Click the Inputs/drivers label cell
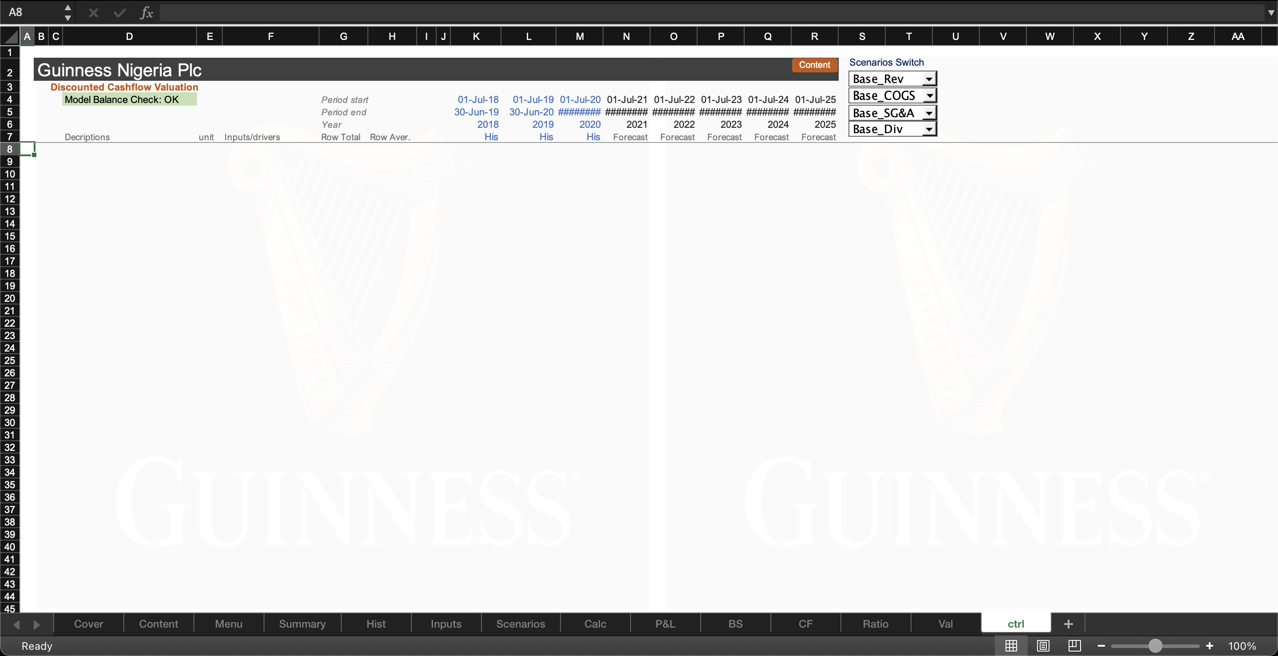The image size is (1278, 656). (252, 137)
